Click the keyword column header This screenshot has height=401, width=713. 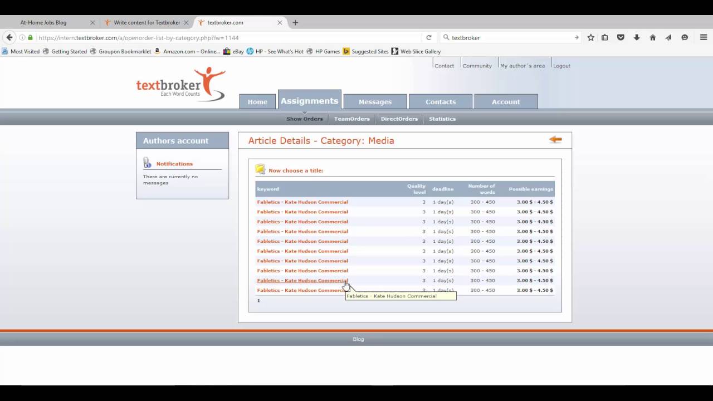coord(268,189)
